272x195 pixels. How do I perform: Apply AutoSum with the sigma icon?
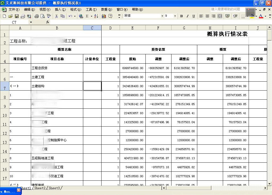coord(87,16)
